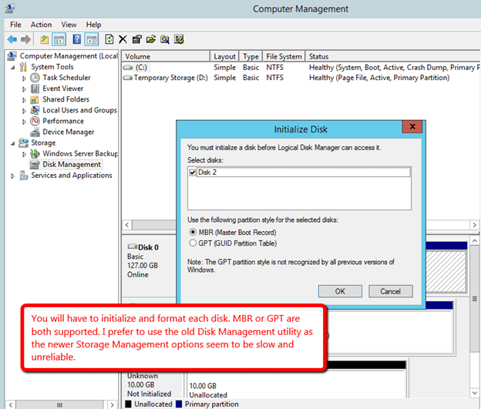481x409 pixels.
Task: Click the Refresh toolbar icon
Action: point(109,39)
